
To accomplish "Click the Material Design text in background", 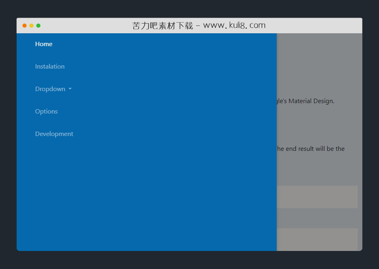I will click(310, 101).
